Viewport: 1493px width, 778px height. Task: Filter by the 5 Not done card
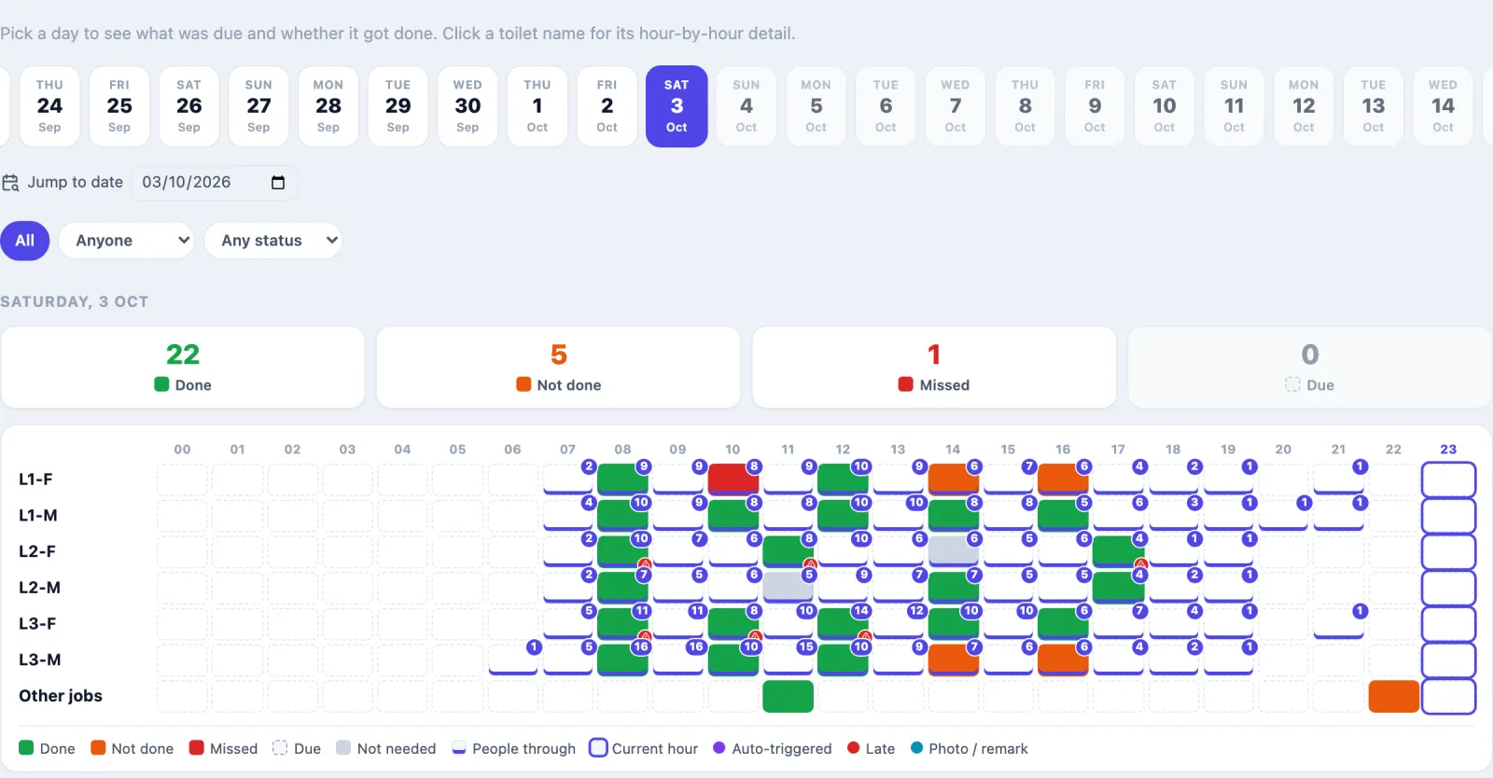tap(558, 368)
